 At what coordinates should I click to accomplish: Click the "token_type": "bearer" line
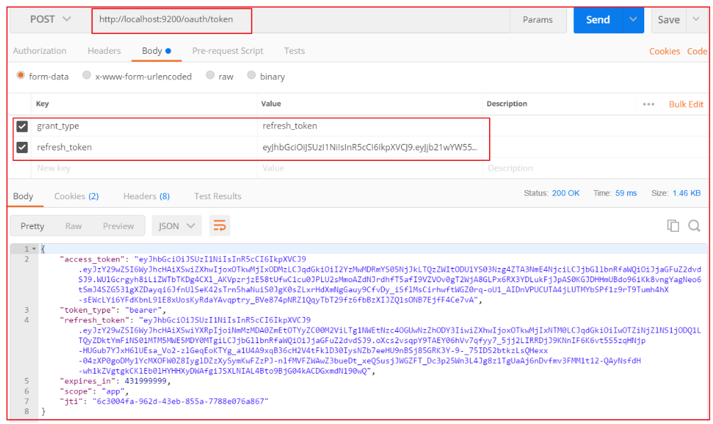point(113,310)
